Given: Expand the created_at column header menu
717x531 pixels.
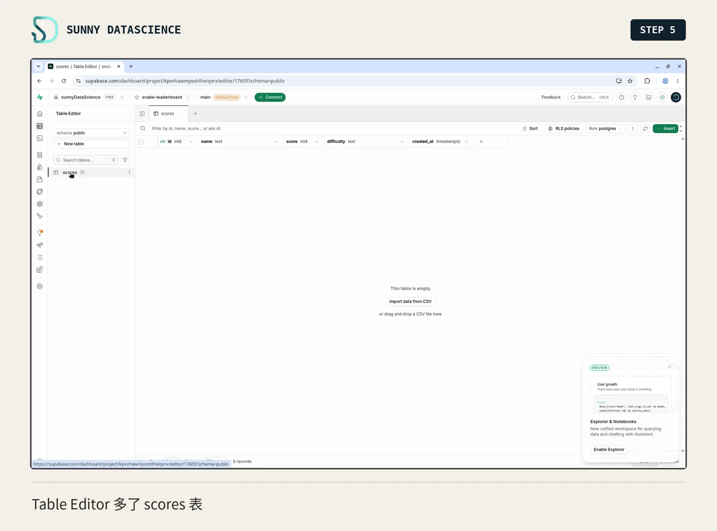Looking at the screenshot, I should [x=466, y=142].
